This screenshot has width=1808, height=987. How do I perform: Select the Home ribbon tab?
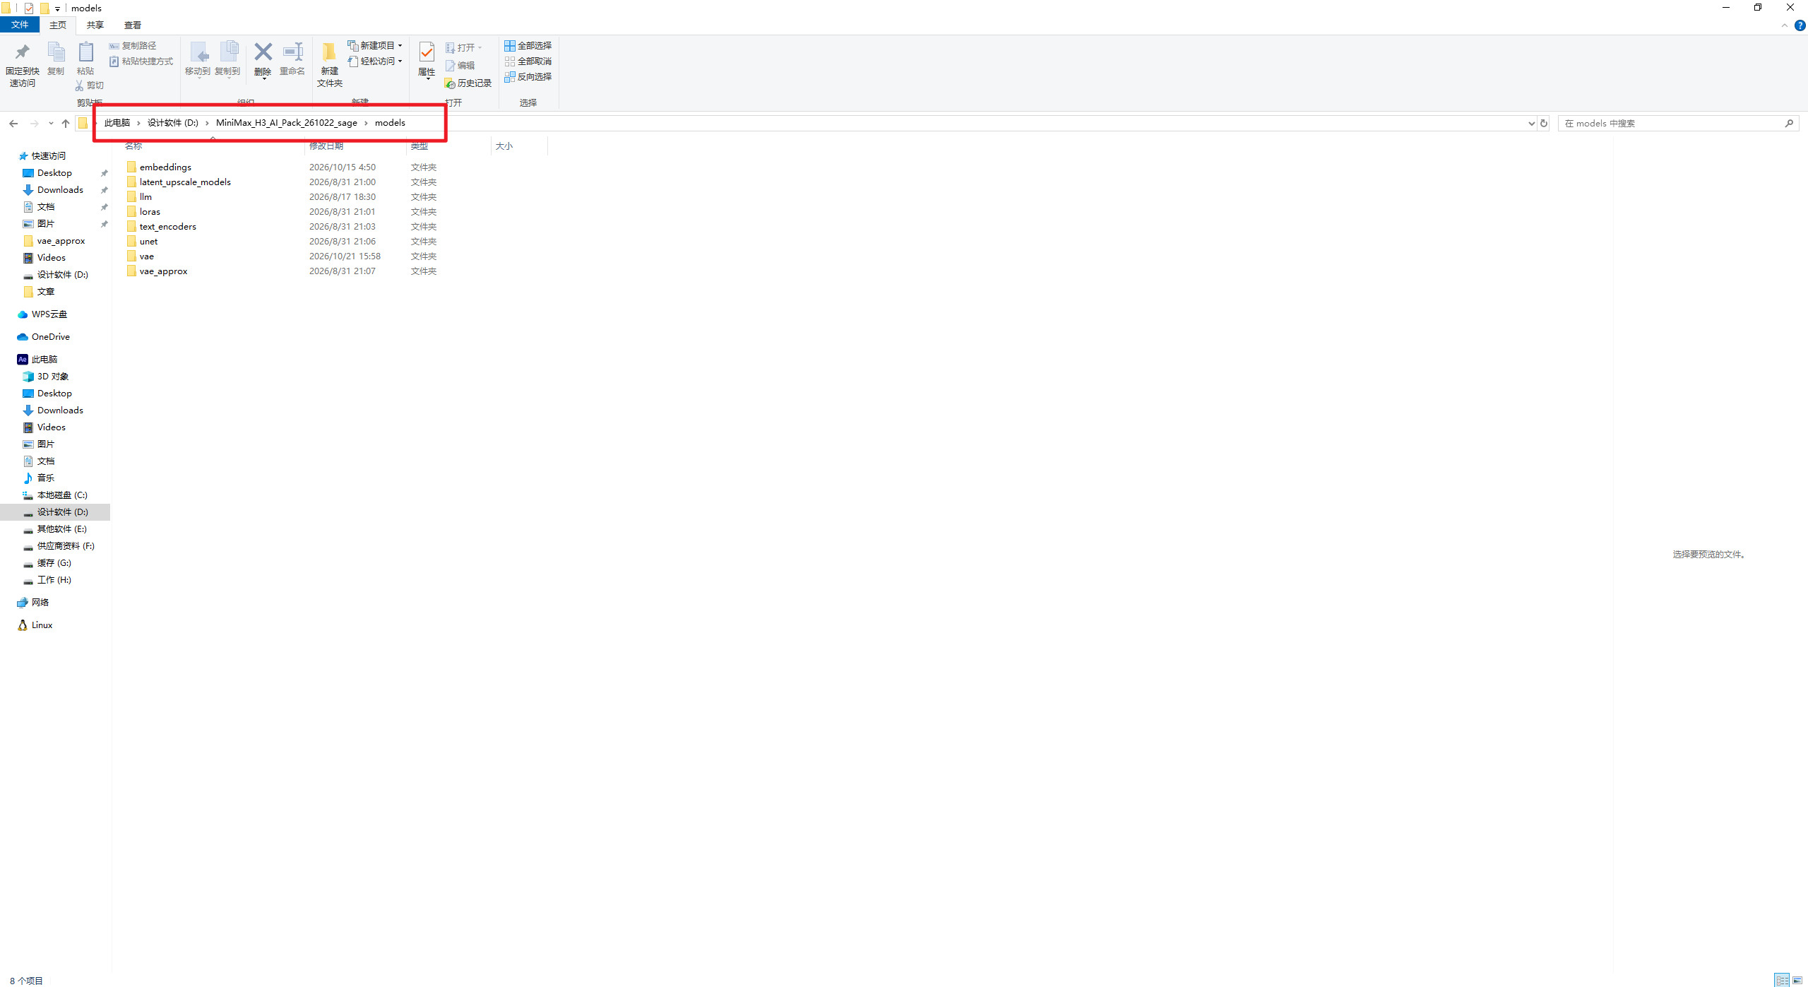coord(58,25)
